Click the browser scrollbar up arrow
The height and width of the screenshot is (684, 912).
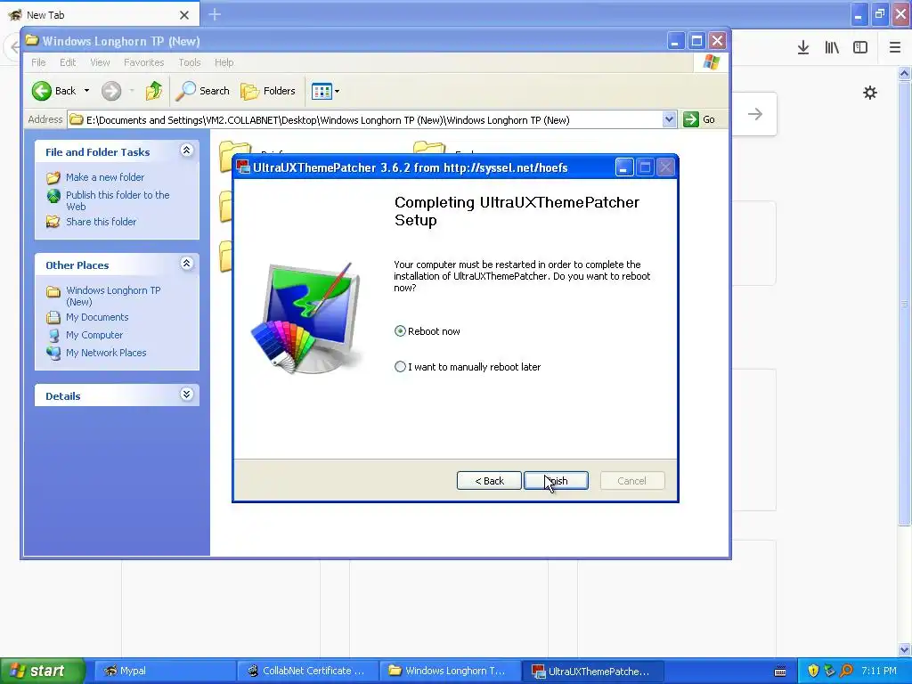(x=905, y=73)
